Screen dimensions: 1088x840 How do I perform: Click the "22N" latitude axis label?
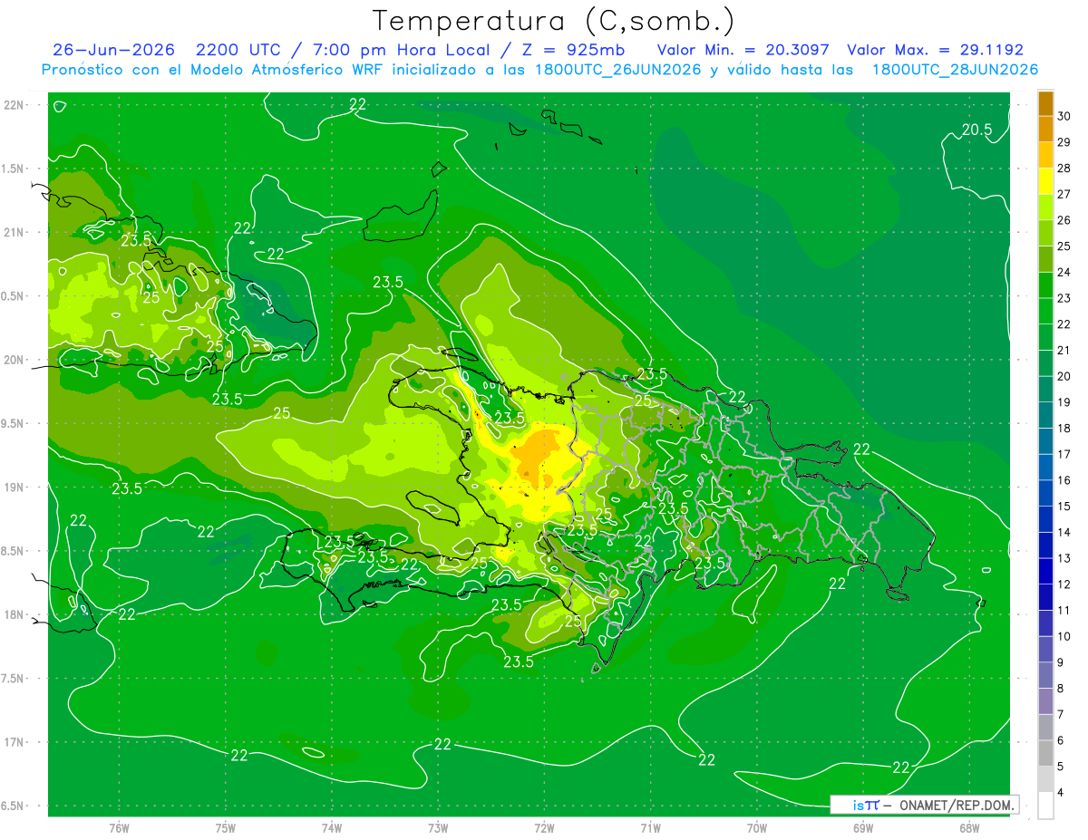15,105
